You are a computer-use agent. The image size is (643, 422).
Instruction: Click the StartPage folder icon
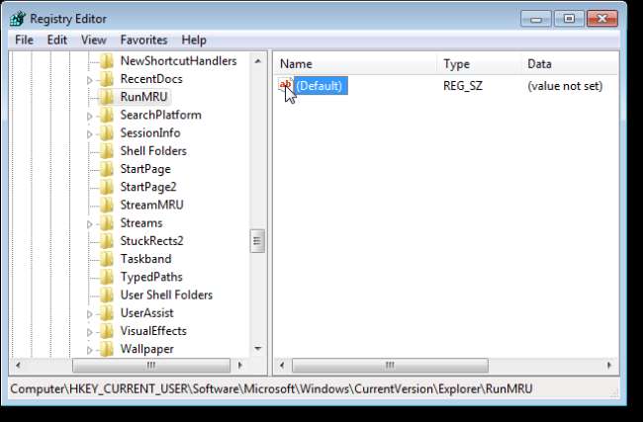coord(107,169)
